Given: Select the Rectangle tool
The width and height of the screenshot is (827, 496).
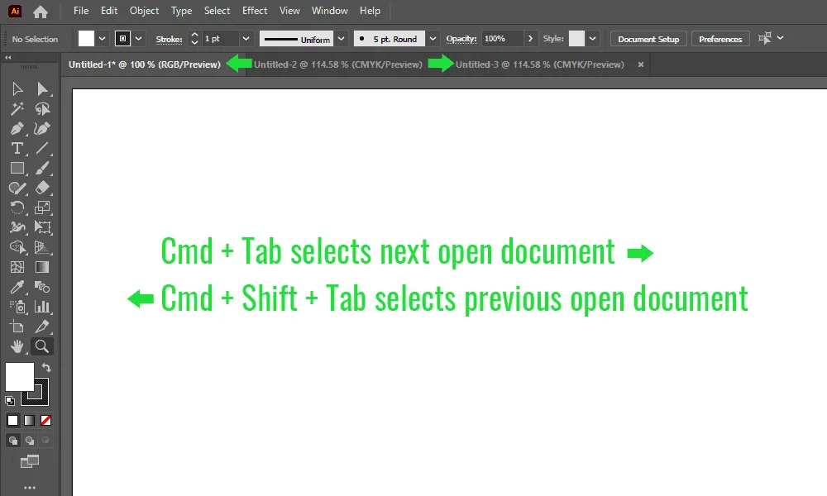Looking at the screenshot, I should click(17, 168).
